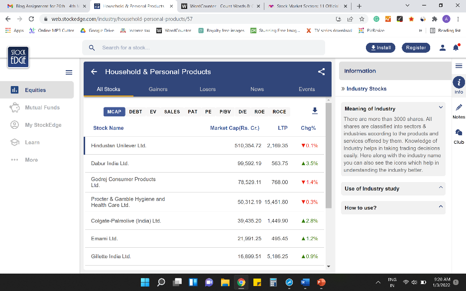Open Windows Start menu
Screen dimensions: 466x291
coord(145,282)
